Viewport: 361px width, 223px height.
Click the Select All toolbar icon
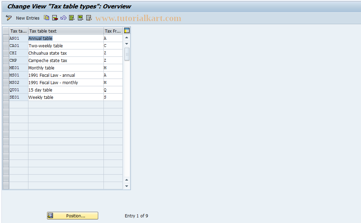click(x=72, y=18)
